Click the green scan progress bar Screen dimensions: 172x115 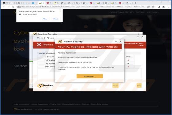31,61
